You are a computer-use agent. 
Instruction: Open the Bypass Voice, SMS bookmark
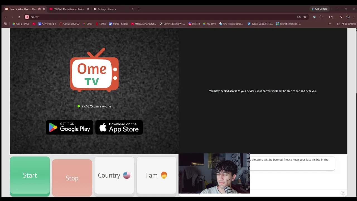(x=260, y=24)
